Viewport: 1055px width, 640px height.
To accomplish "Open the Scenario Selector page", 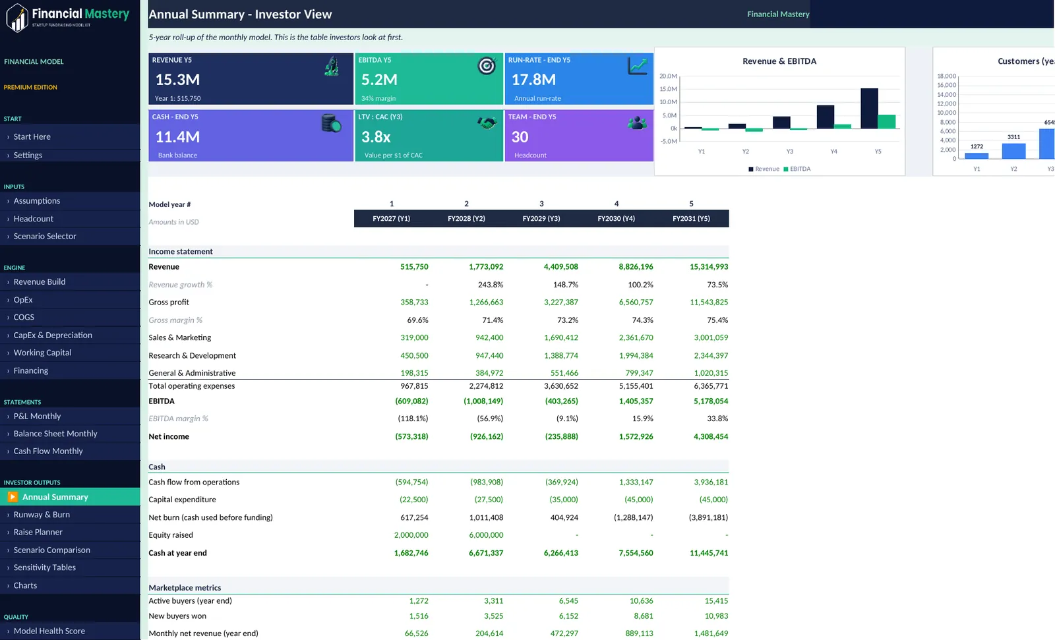I will (70, 237).
